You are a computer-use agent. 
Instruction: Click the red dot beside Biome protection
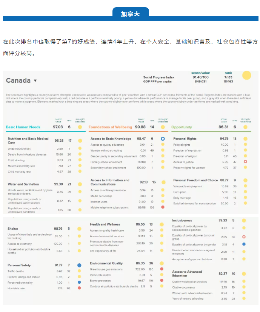162,280
